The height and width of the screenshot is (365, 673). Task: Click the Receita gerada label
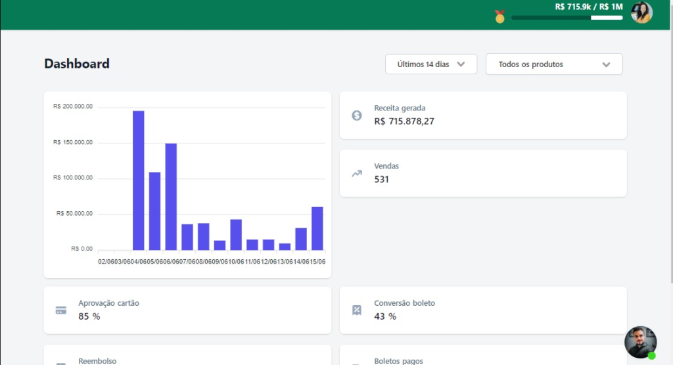pos(400,109)
